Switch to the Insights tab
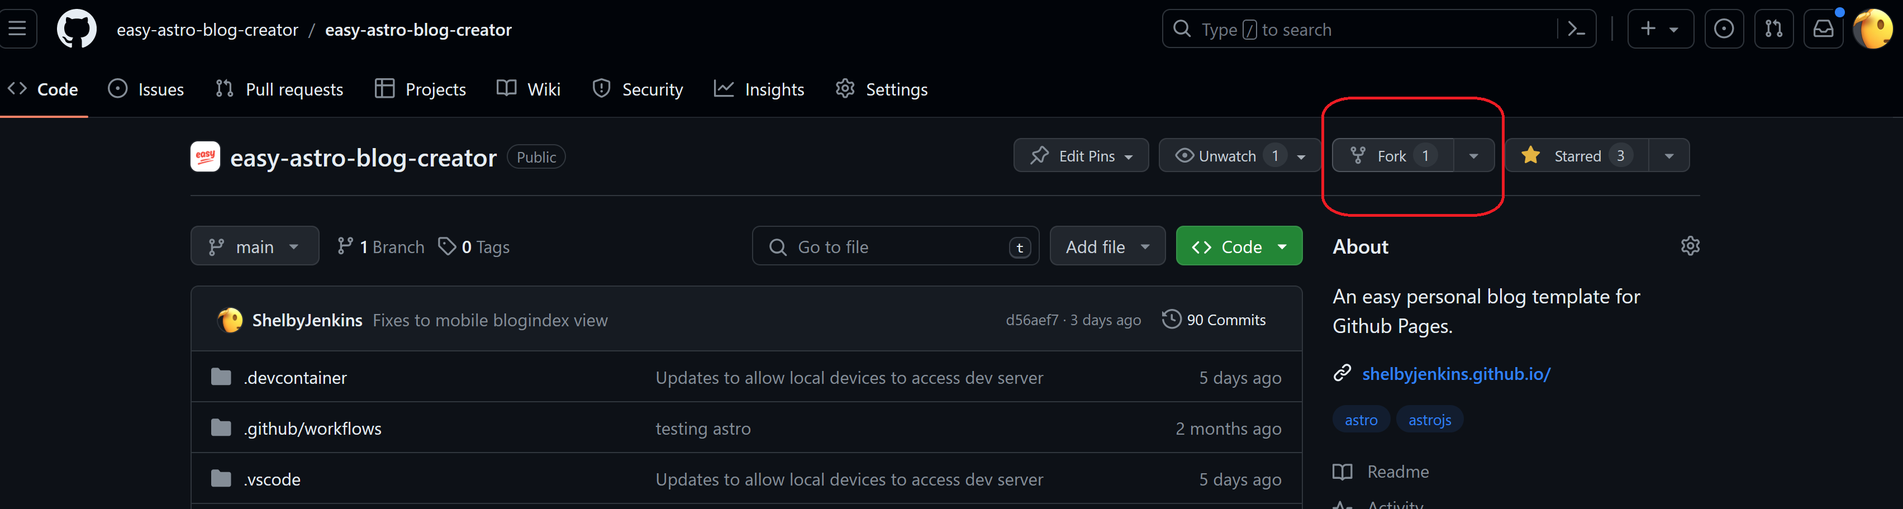This screenshot has height=509, width=1903. (x=759, y=89)
